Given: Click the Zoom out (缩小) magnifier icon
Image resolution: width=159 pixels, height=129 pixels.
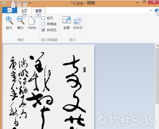Looking at the screenshot, I should coord(21,20).
